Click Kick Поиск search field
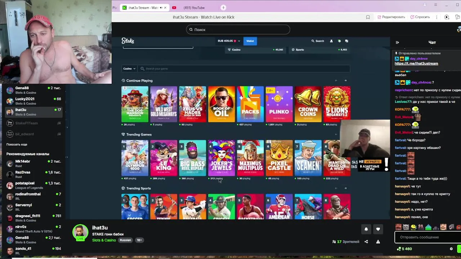This screenshot has width=461, height=259. [x=238, y=29]
